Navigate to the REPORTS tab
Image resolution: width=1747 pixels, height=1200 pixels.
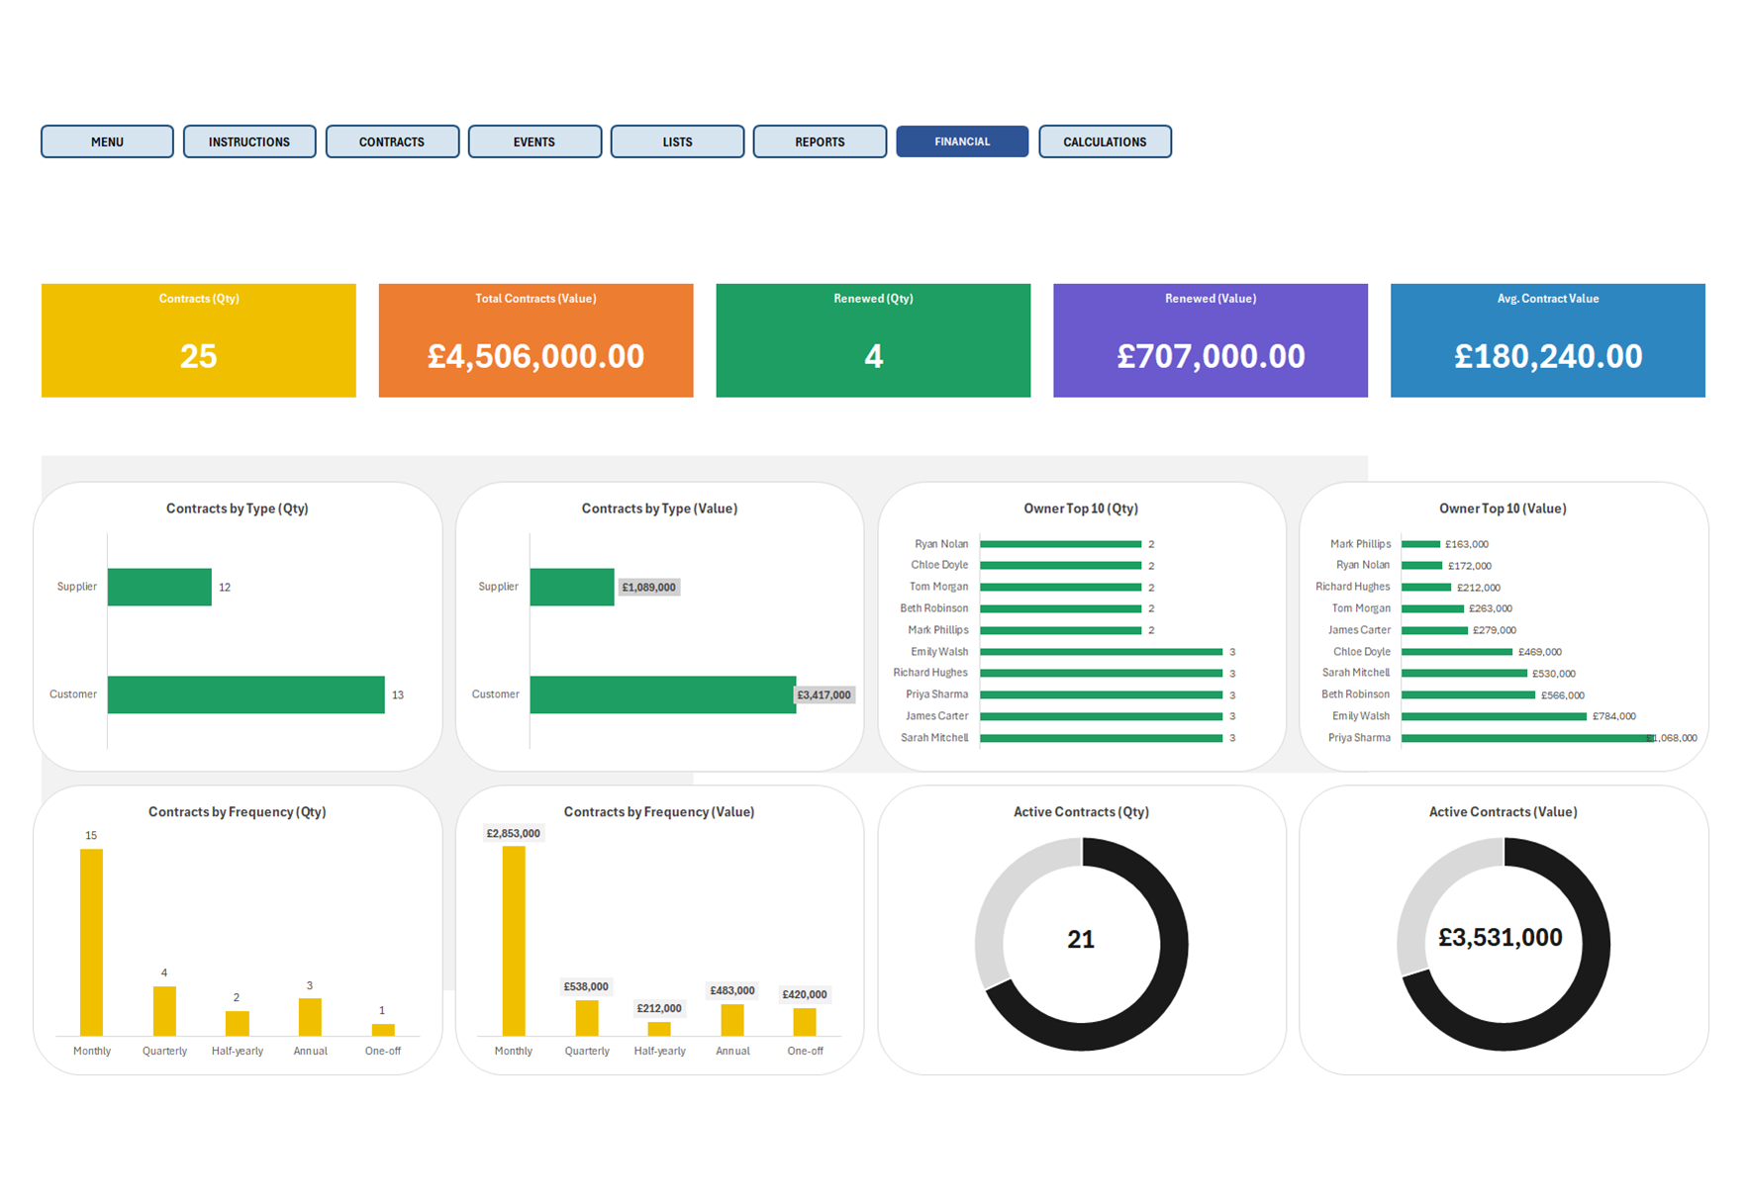tap(820, 141)
